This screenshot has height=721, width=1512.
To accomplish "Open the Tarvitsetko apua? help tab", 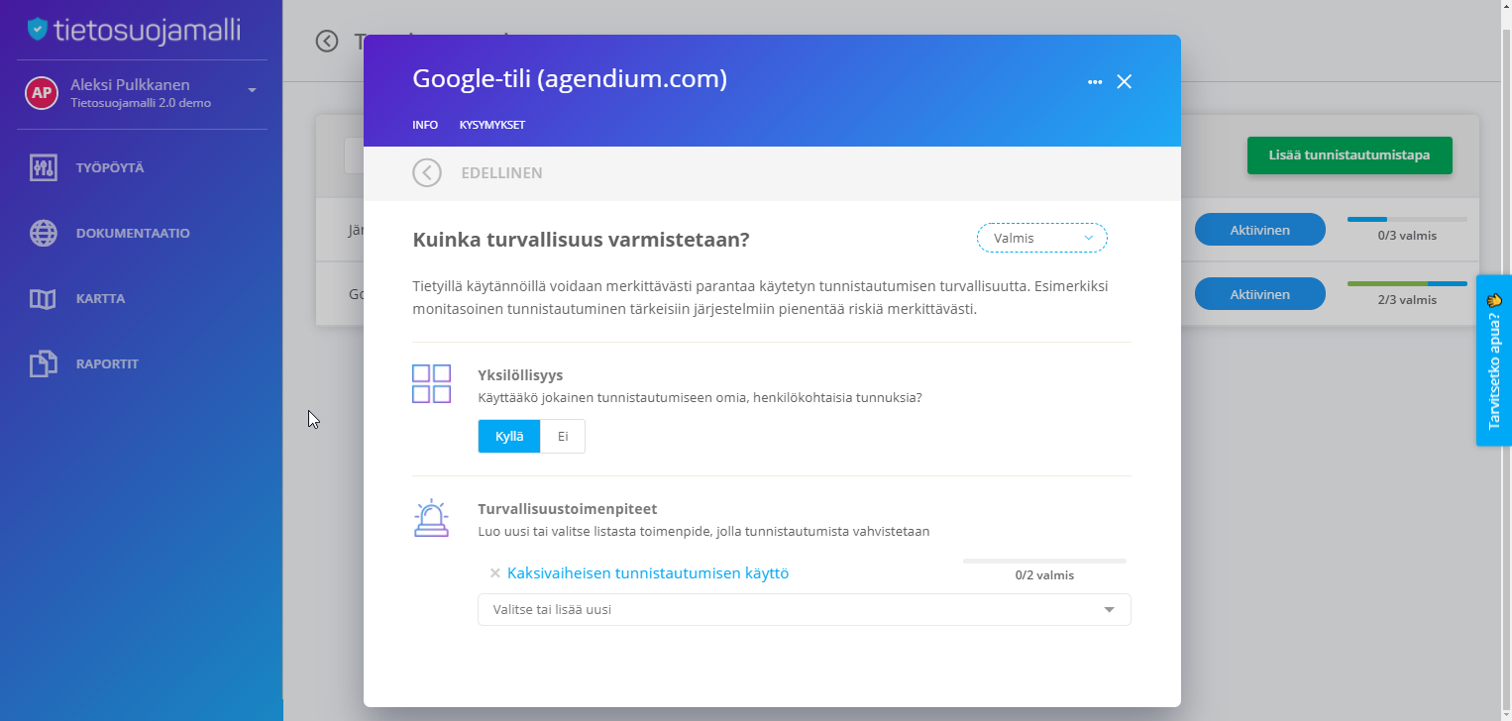I will coord(1494,360).
